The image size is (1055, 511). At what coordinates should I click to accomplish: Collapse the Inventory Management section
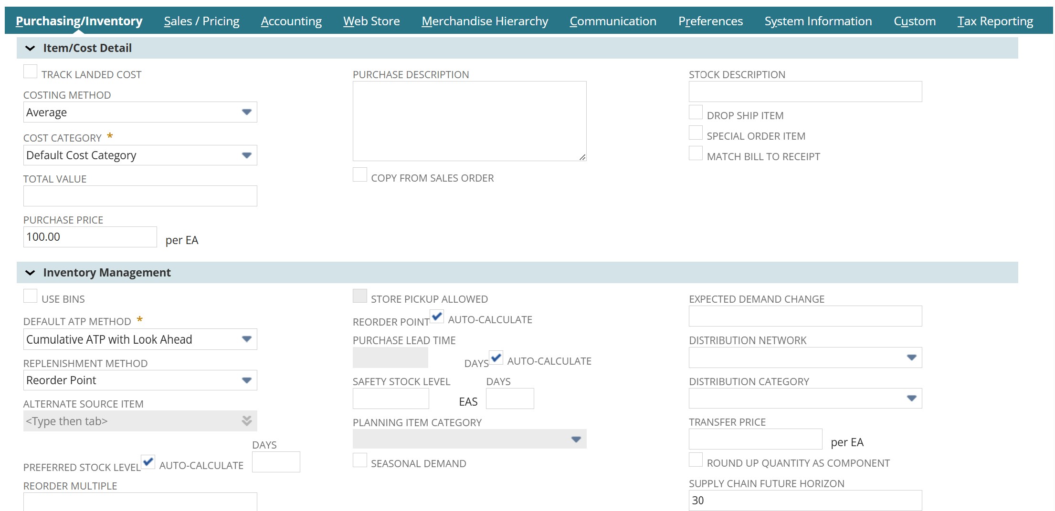[x=30, y=273]
